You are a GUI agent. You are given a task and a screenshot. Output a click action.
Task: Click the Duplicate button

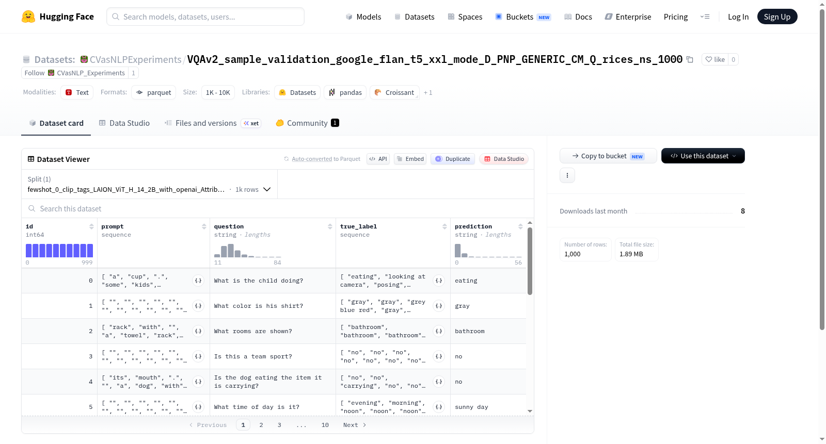(x=453, y=159)
